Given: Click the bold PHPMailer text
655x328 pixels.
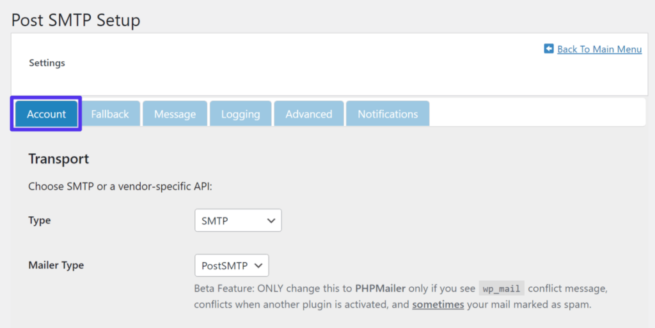Looking at the screenshot, I should click(x=381, y=288).
